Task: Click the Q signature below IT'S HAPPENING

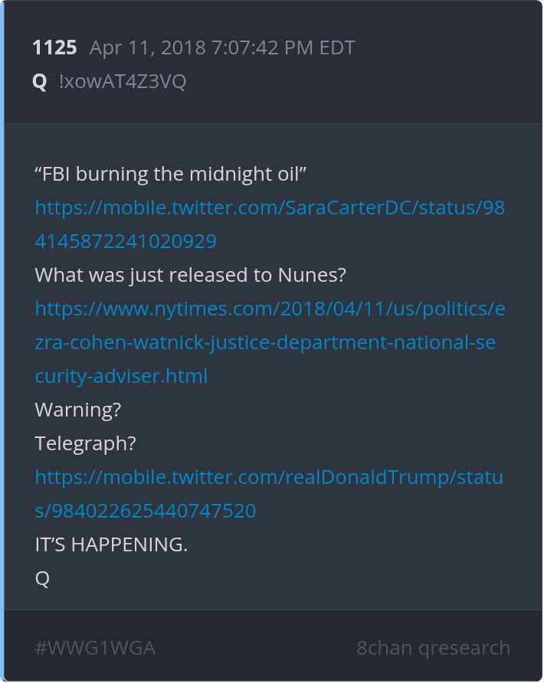Action: (x=42, y=578)
